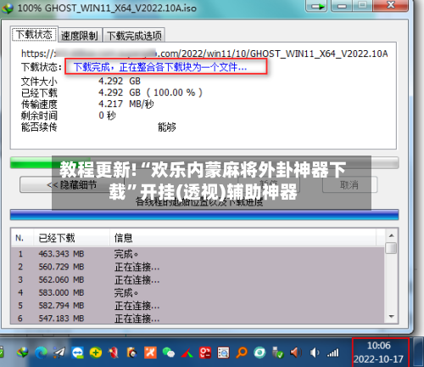Image resolution: width=424 pixels, height=367 pixels.
Task: Open the white speaker volume control
Action: (315, 353)
